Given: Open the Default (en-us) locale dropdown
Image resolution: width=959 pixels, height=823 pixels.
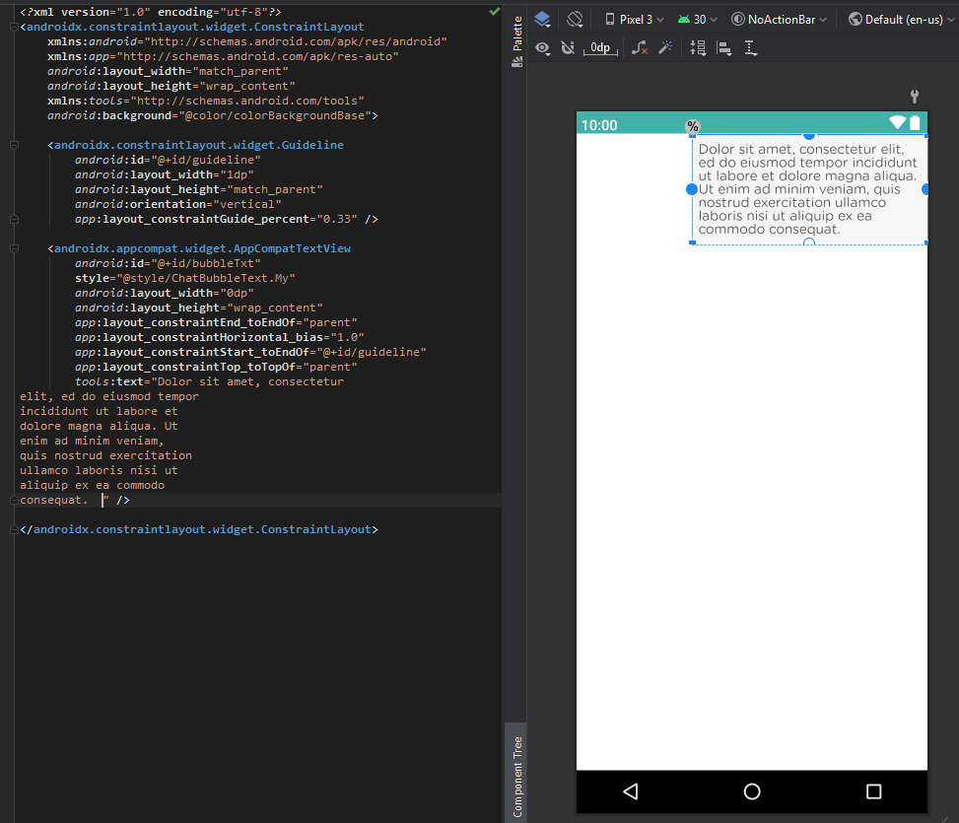Looking at the screenshot, I should tap(901, 20).
